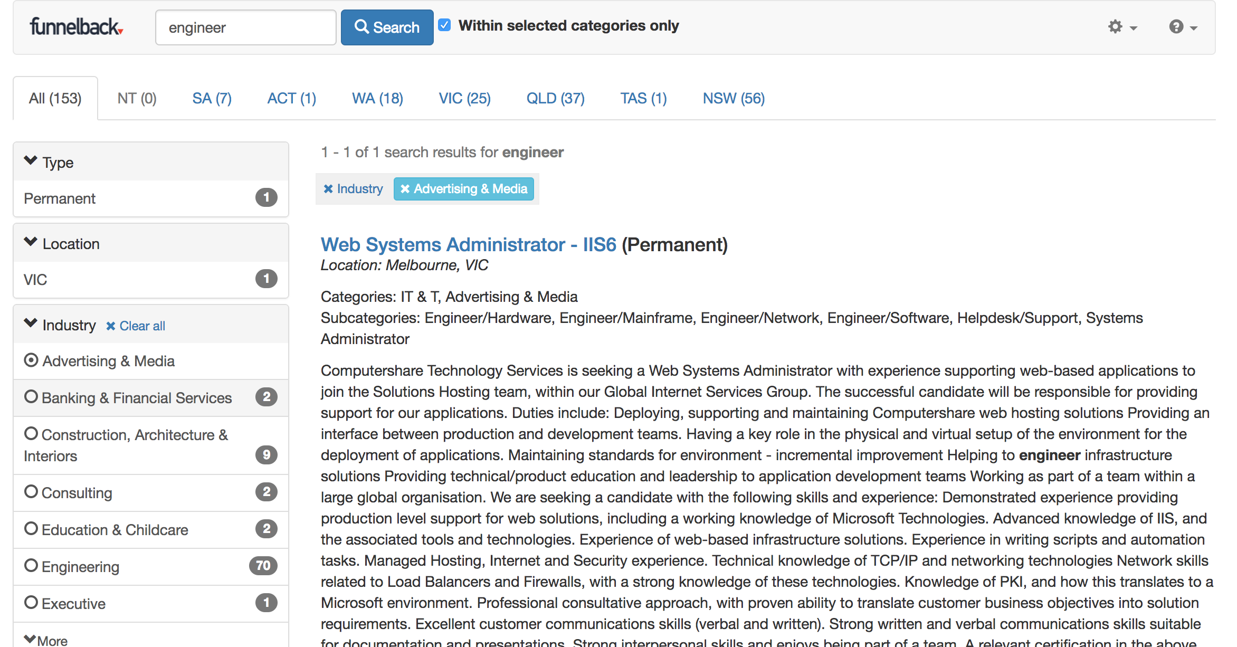Uncheck Within selected categories only
Image resolution: width=1237 pixels, height=647 pixels.
445,25
